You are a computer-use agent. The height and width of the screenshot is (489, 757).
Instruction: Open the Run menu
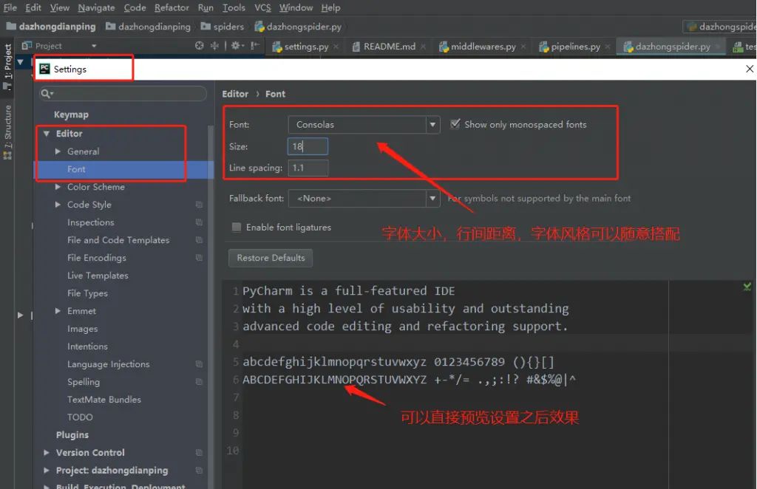(206, 7)
